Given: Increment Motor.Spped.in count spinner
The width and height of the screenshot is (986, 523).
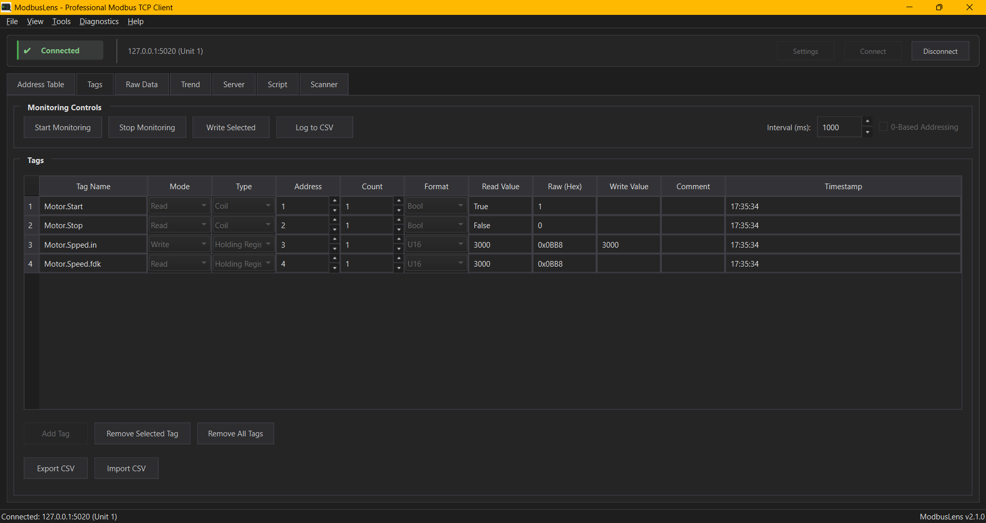Looking at the screenshot, I should [x=399, y=239].
